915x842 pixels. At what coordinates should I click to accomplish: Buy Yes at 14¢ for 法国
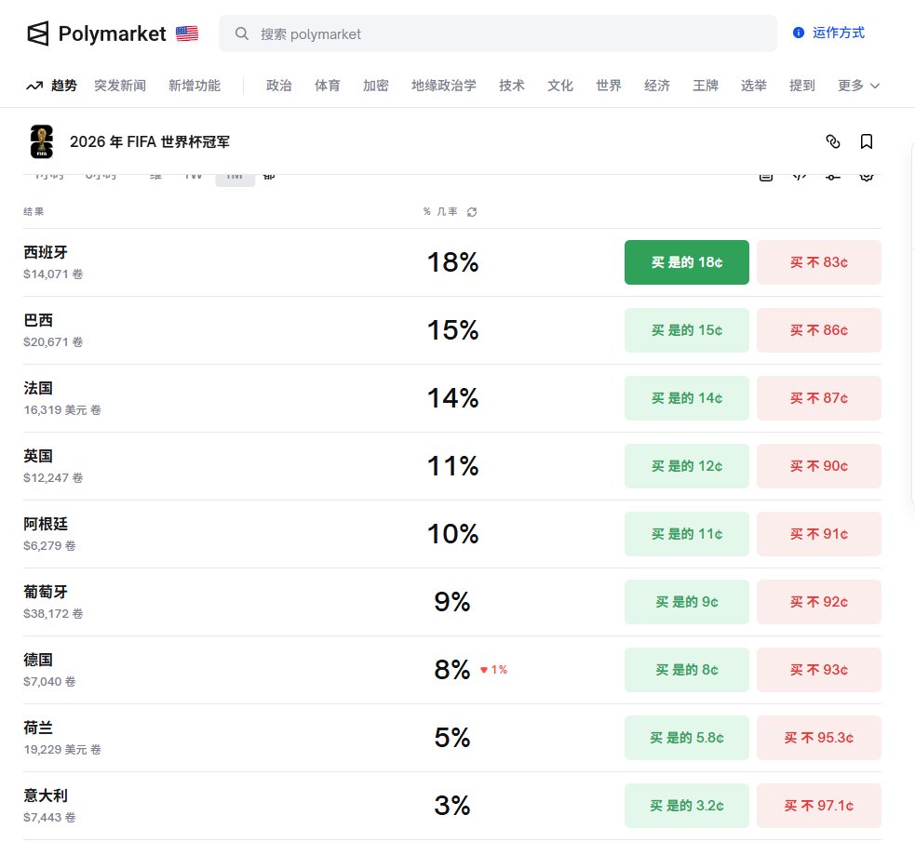pos(687,398)
